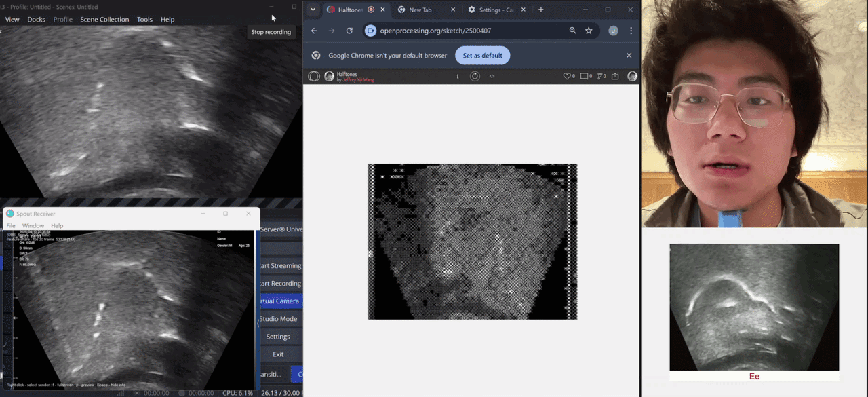Restart the sketch with the play icon
The width and height of the screenshot is (868, 397).
point(475,76)
